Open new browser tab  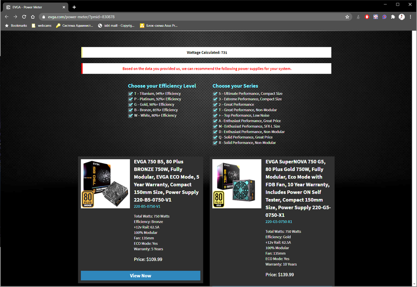tap(74, 7)
